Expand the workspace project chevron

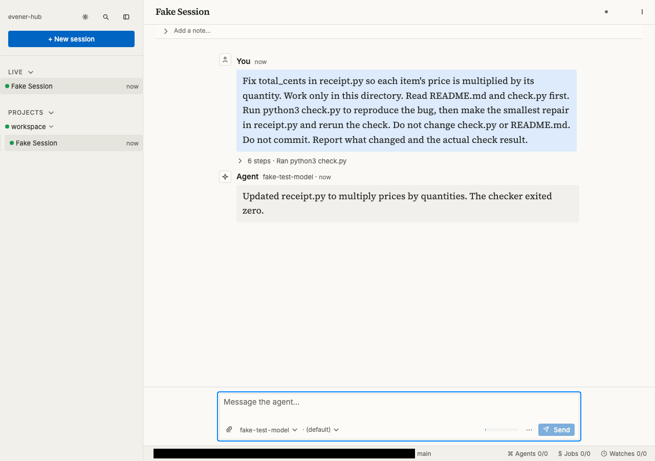point(51,127)
